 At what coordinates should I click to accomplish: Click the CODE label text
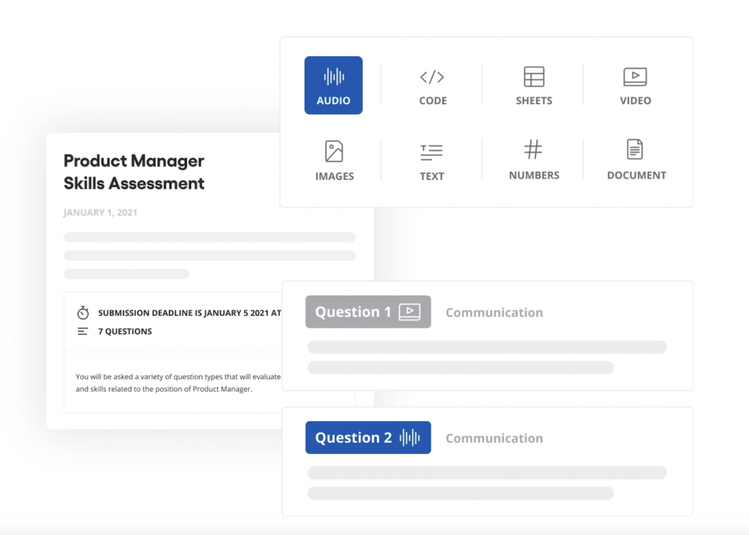433,100
